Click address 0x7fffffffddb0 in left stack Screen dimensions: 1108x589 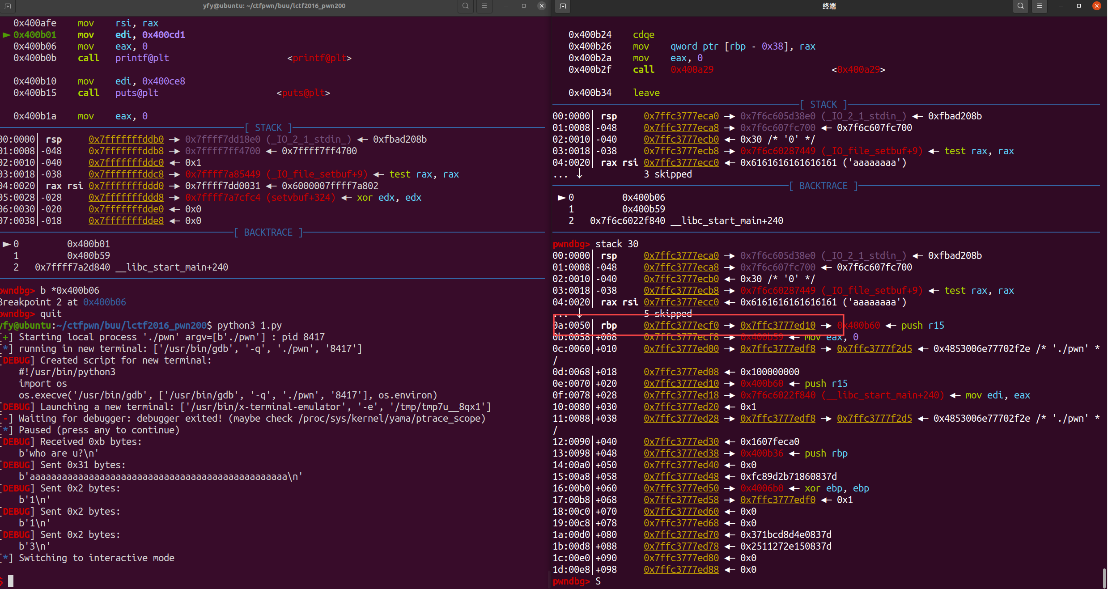(126, 140)
